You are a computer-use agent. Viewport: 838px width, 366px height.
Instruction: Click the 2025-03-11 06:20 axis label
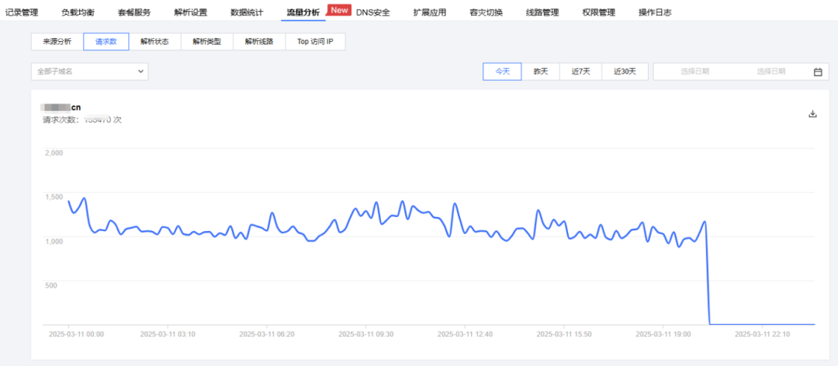(267, 334)
